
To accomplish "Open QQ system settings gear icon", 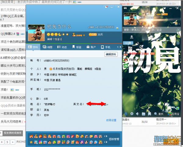I will 132,114.
